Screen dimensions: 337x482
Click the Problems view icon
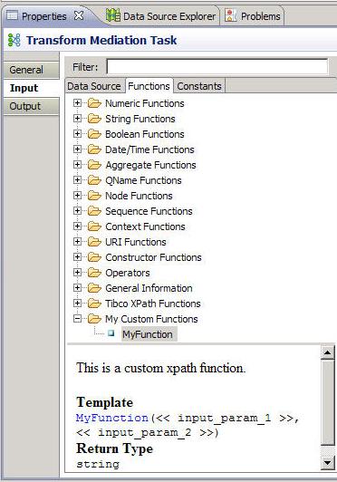[x=231, y=15]
